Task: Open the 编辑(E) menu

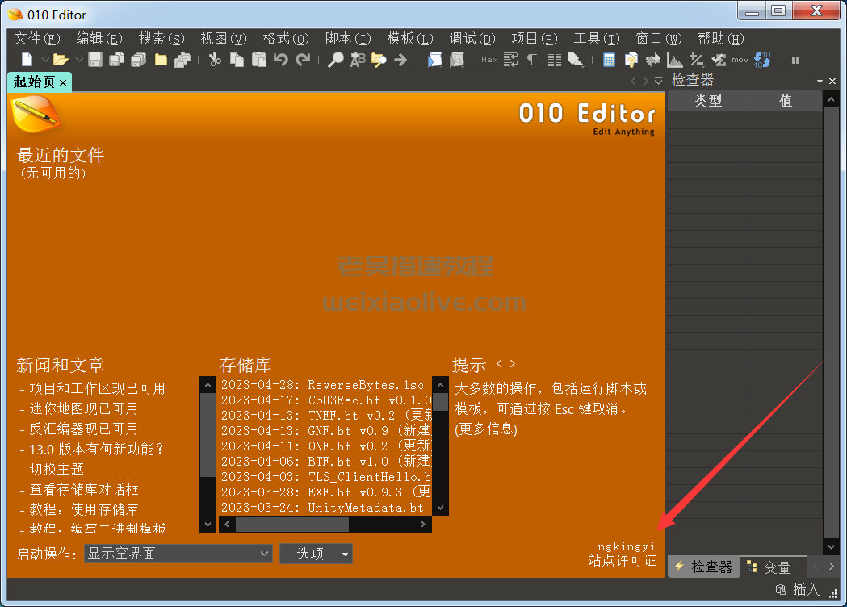Action: (99, 39)
